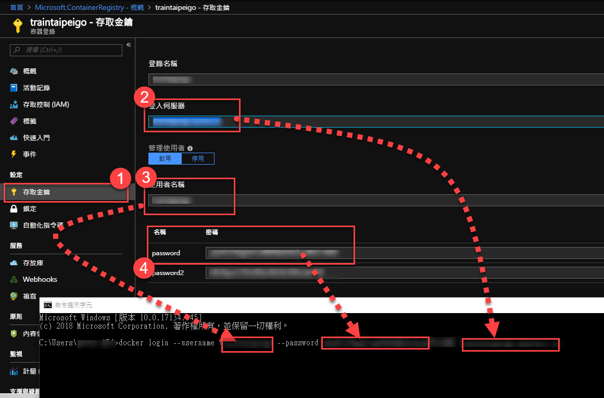604x398 pixels.
Task: Select 快速入門 menu item
Action: [x=36, y=138]
